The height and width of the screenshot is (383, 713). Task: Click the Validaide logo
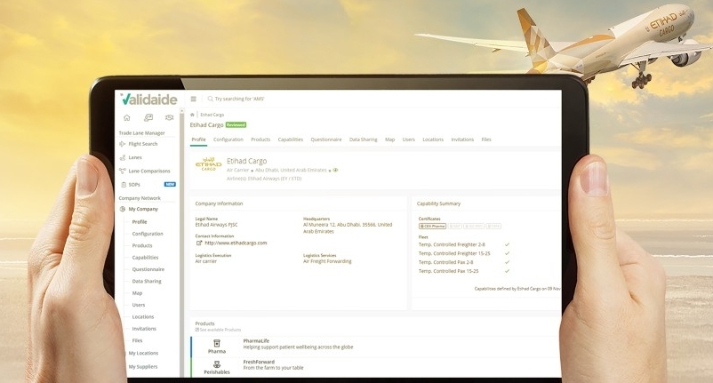click(148, 99)
